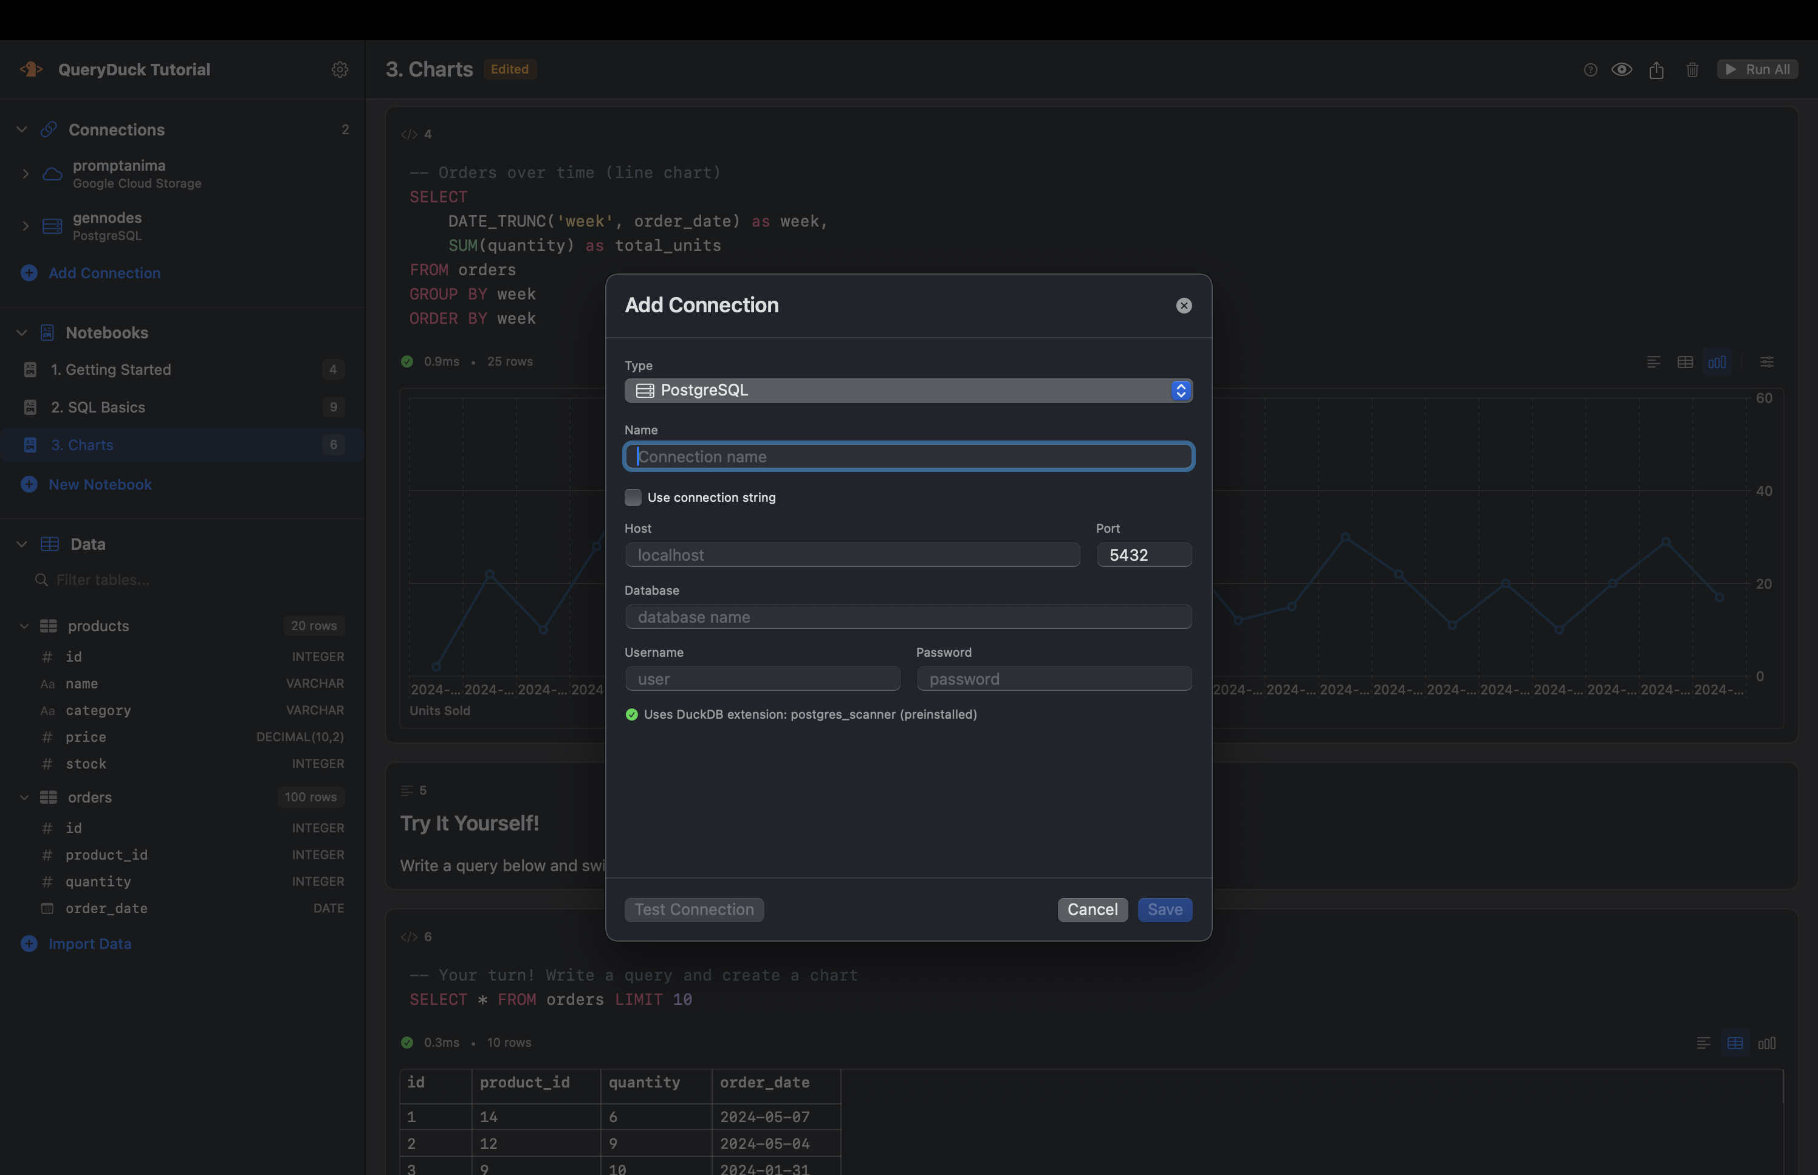Screen dimensions: 1818x1175
Task: Share the notebook using the export icon
Action: (x=1656, y=69)
